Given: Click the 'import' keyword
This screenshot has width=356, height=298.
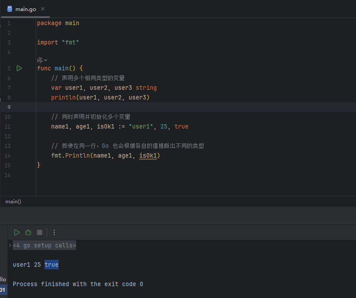Looking at the screenshot, I should [x=48, y=42].
